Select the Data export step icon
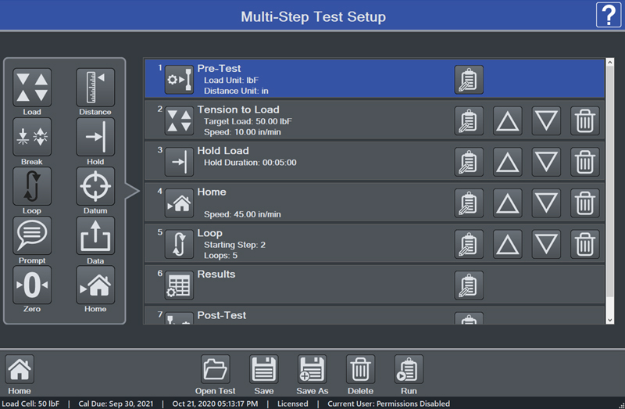 95,235
